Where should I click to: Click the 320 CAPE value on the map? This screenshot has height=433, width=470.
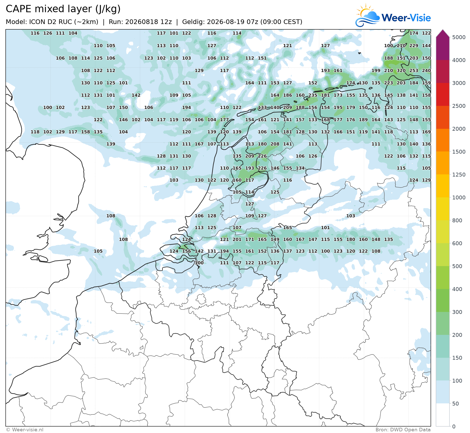(401, 71)
